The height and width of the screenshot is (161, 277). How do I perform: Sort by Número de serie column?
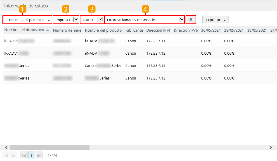click(67, 30)
